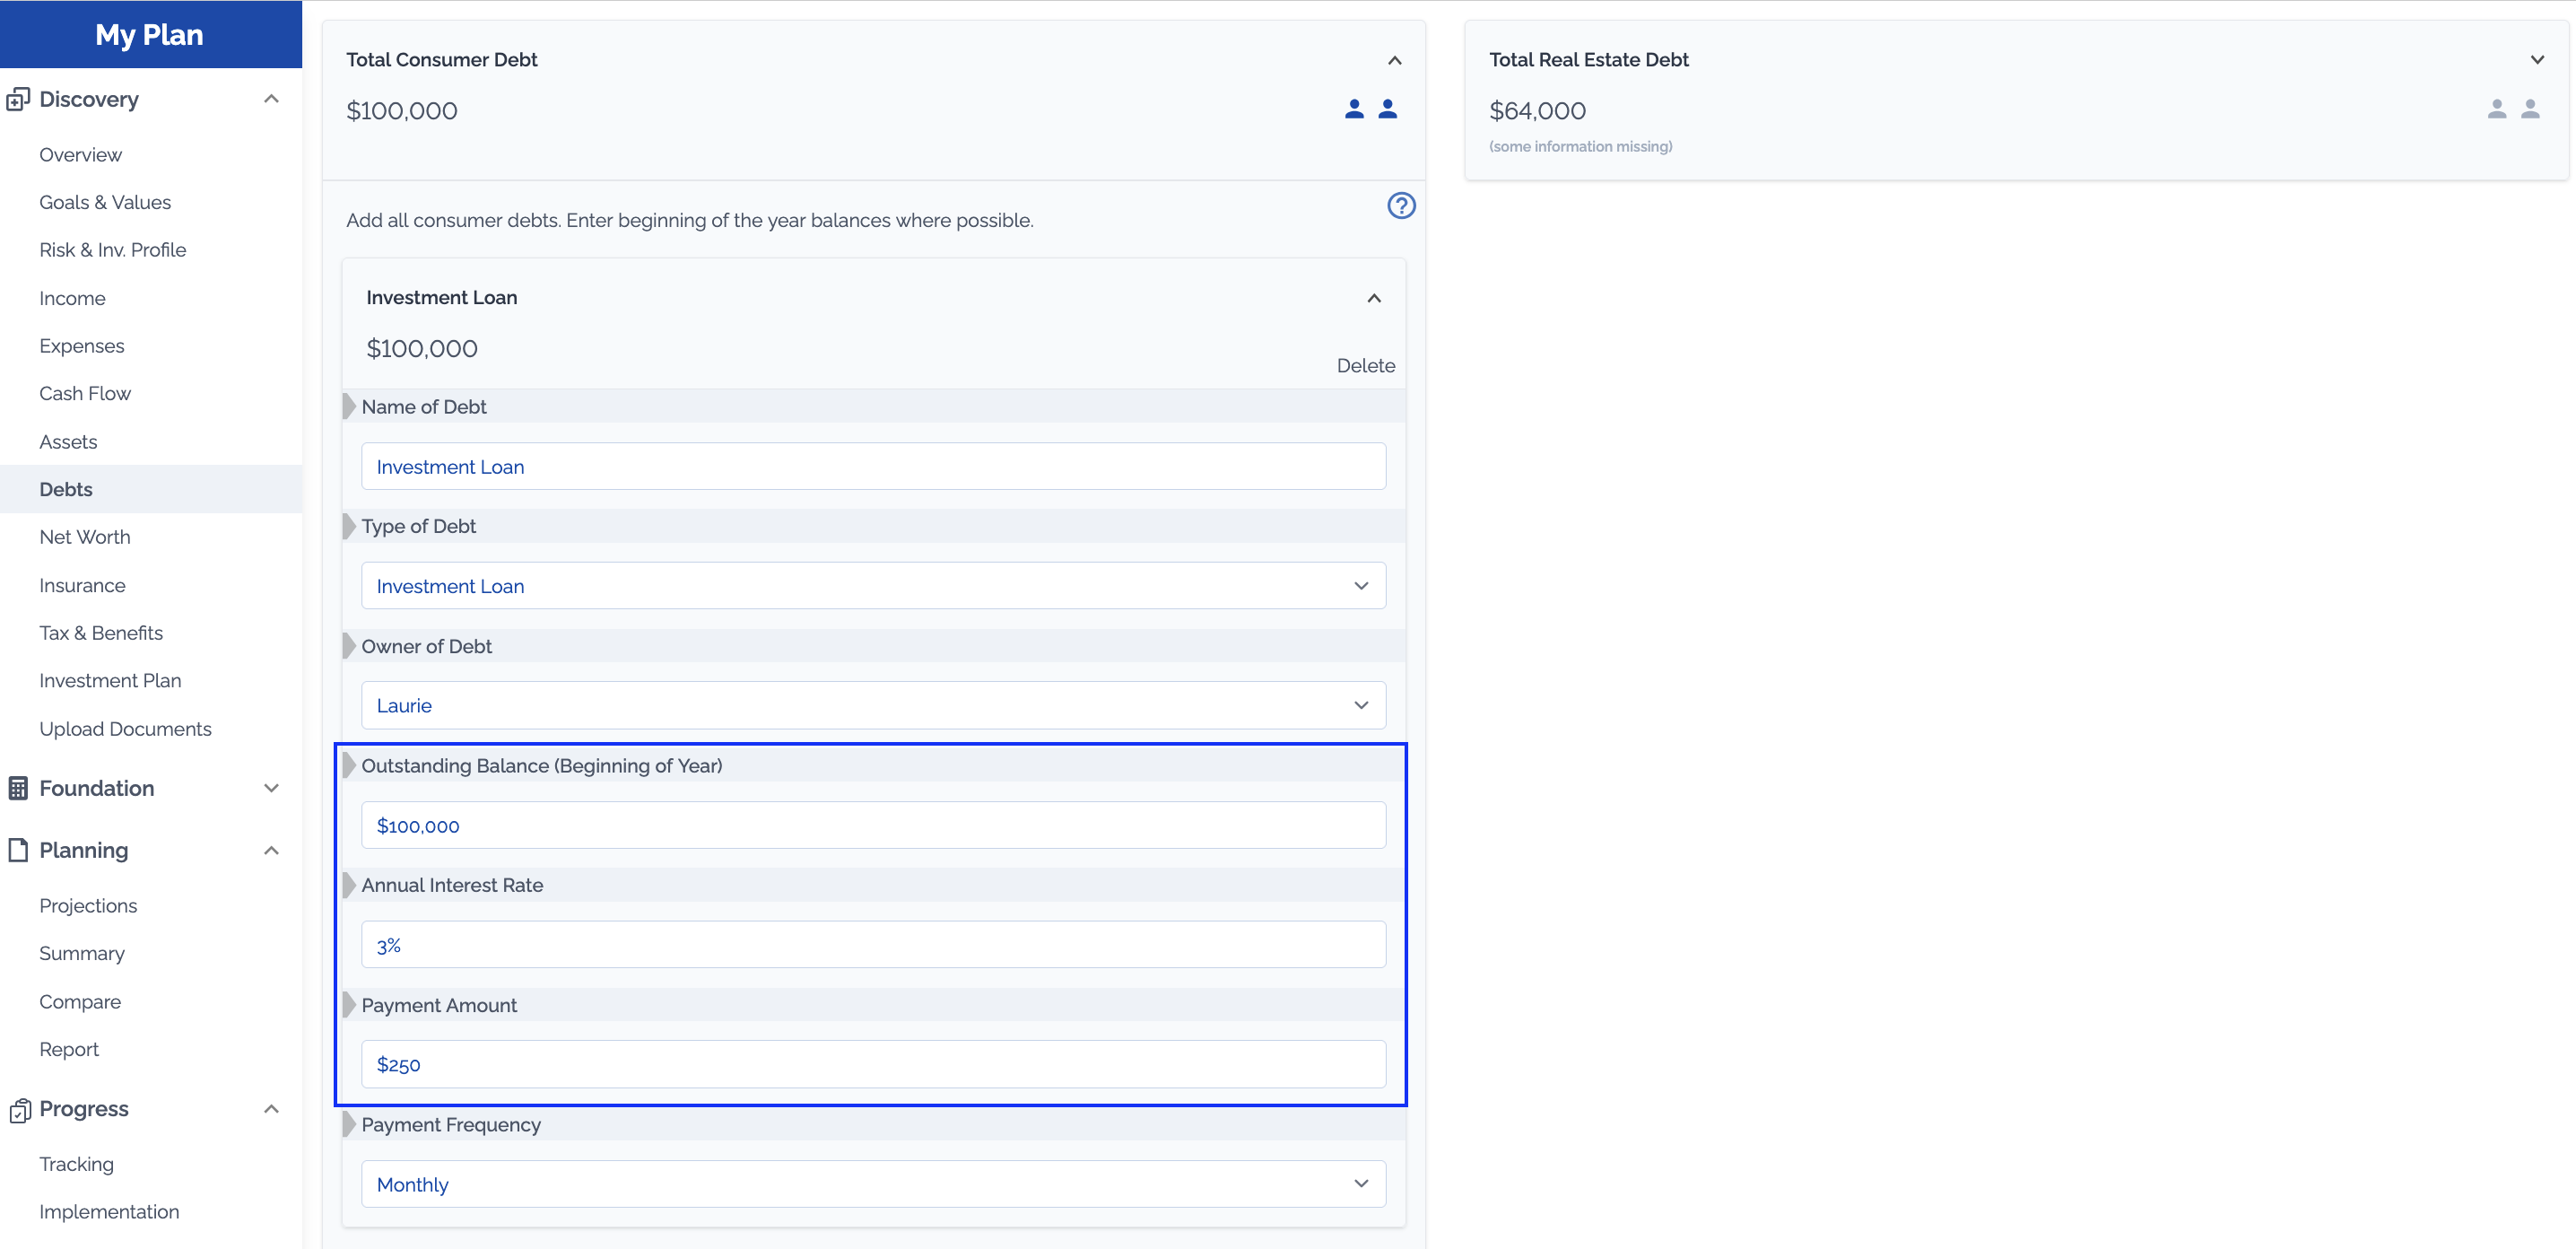The width and height of the screenshot is (2576, 1249).
Task: Open the Owner of Debt dropdown
Action: click(x=872, y=705)
